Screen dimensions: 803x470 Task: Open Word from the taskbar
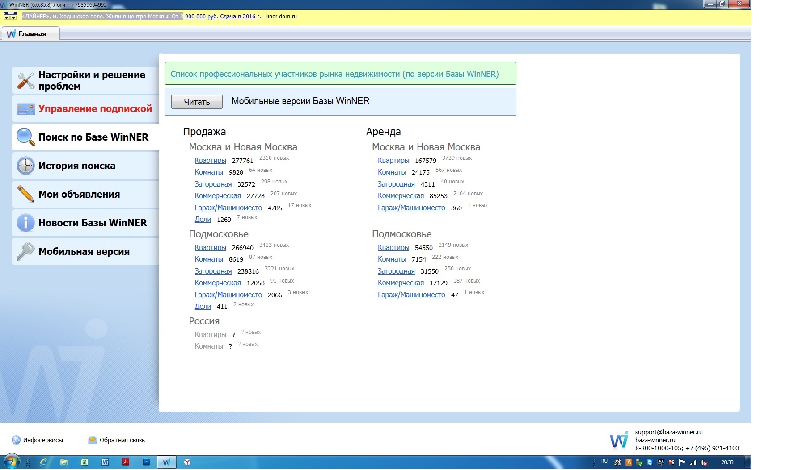[x=105, y=462]
